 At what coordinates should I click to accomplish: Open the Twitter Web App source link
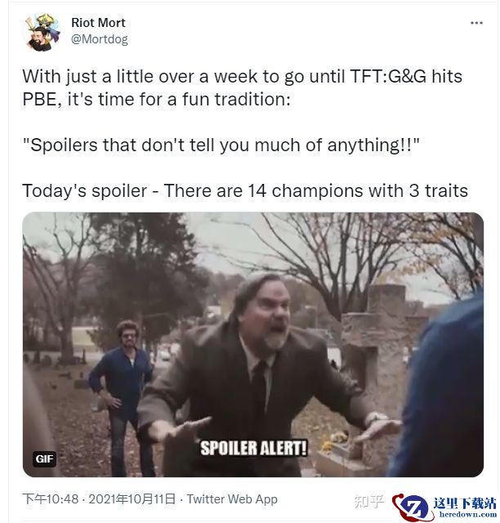click(232, 499)
